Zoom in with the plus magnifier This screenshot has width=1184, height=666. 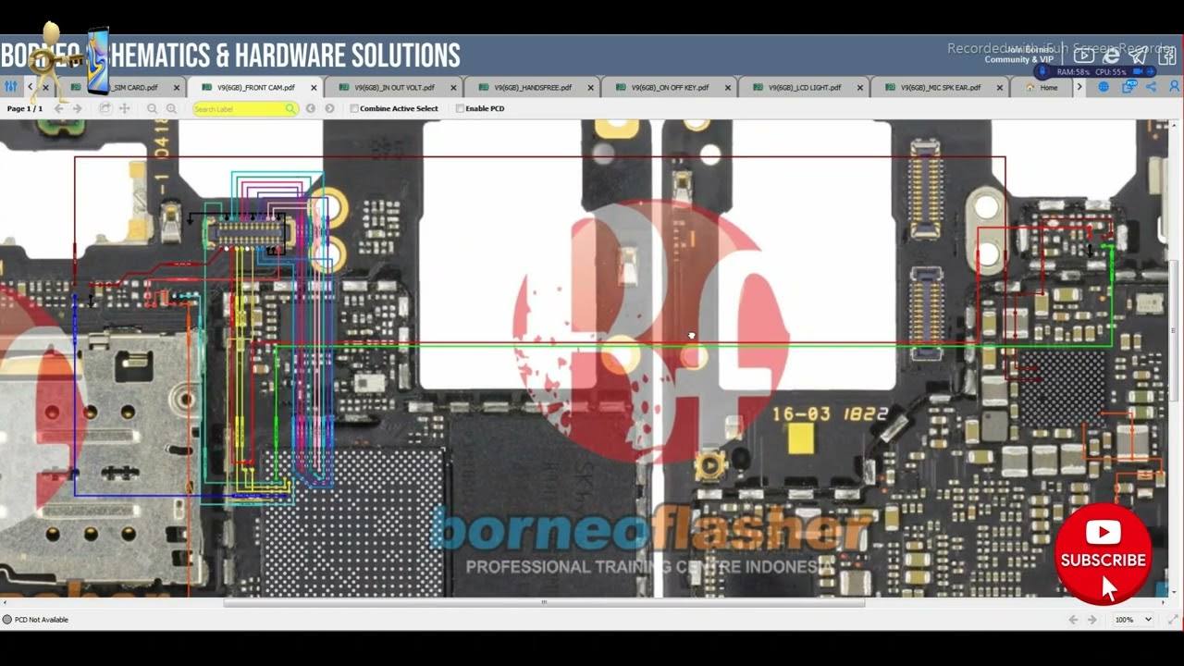point(171,108)
